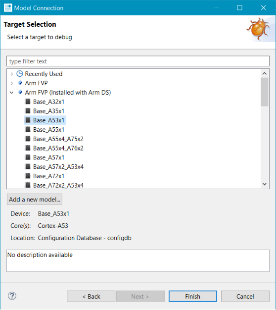Image resolution: width=276 pixels, height=310 pixels.
Task: Select Base_A55x4_A75x2 target
Action: [58, 139]
